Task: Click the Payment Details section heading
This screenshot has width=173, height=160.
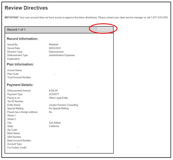Action: pos(20,85)
